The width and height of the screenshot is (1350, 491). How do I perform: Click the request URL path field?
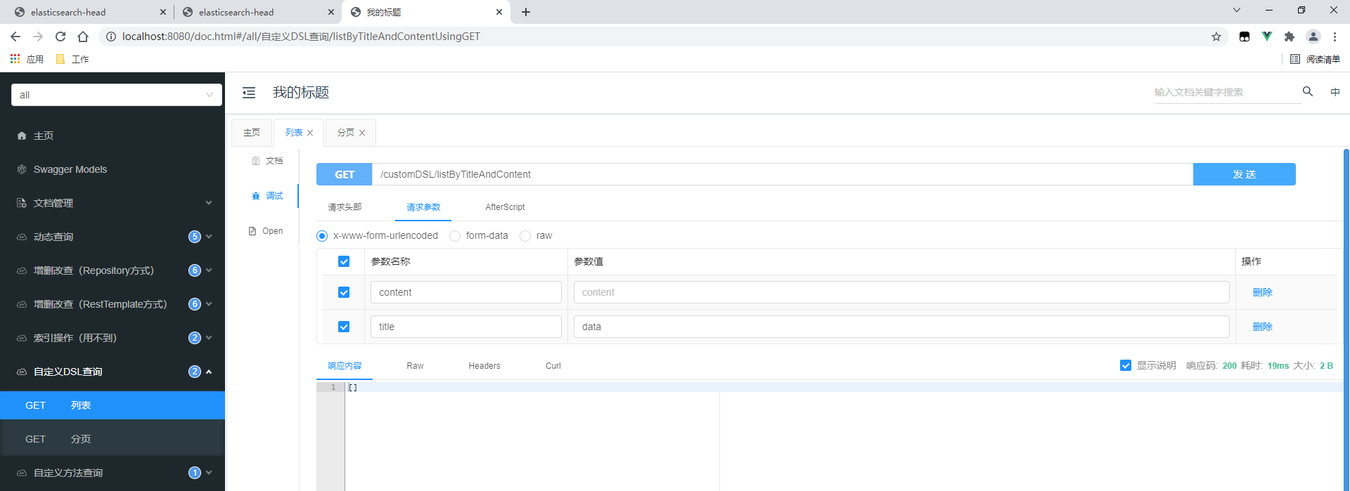(x=783, y=174)
